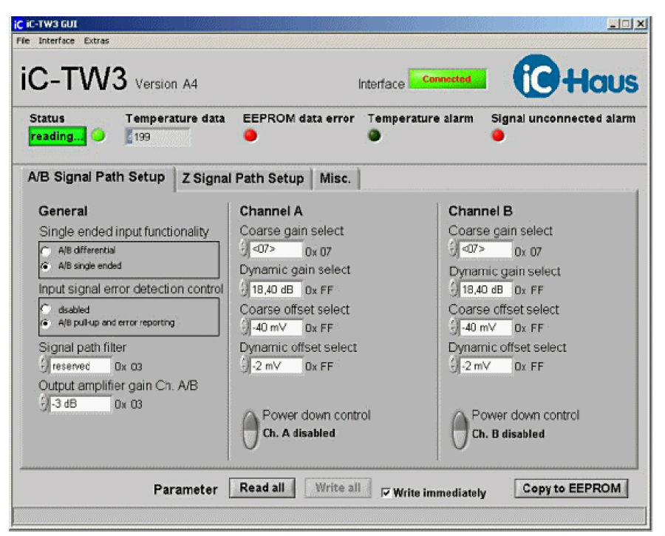The width and height of the screenshot is (665, 536).
Task: Click Channel A Dynamic gain field 18,40 dB
Action: point(276,289)
